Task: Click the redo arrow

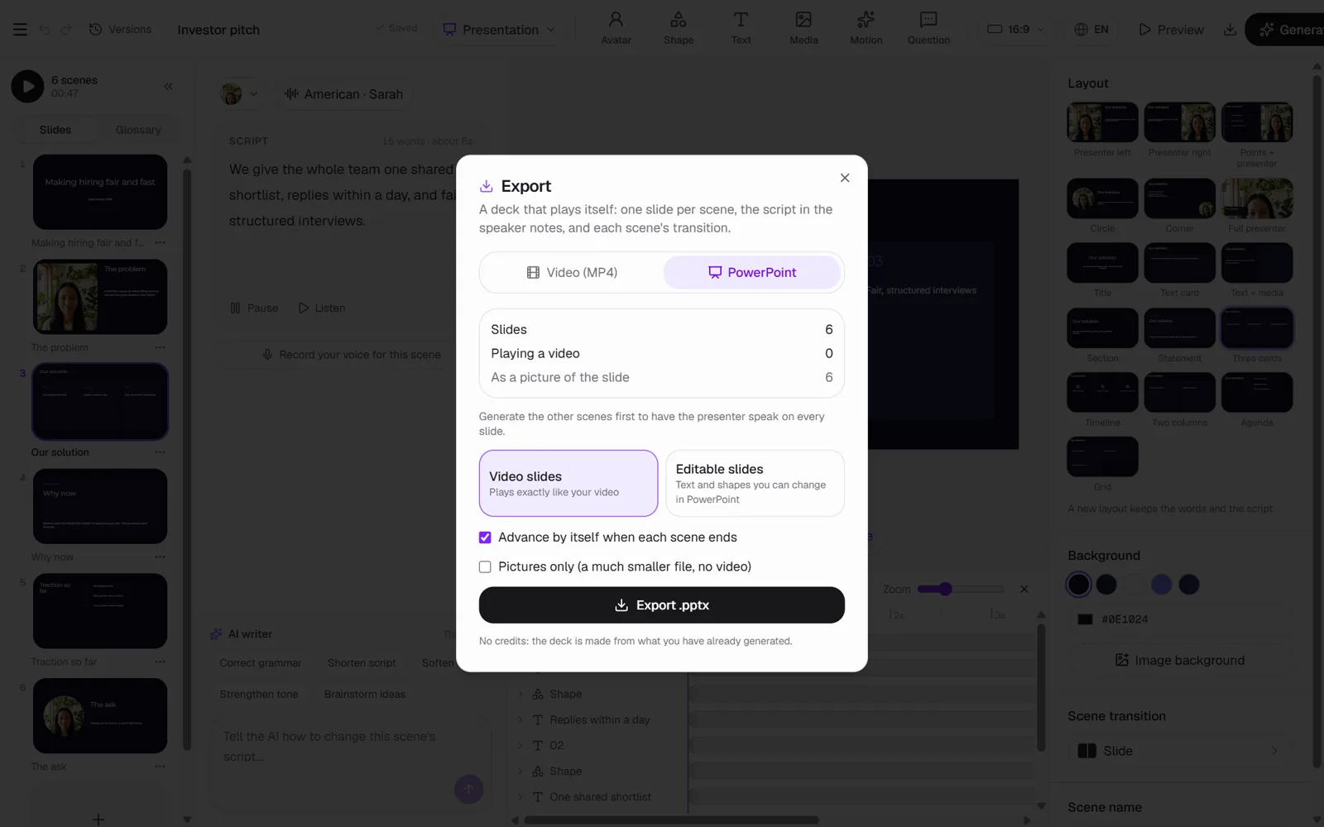Action: [x=66, y=30]
